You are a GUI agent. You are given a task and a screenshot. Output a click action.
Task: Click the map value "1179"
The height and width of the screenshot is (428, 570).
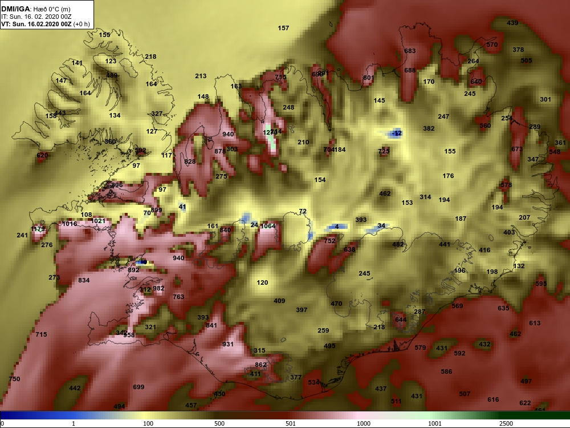point(38,229)
